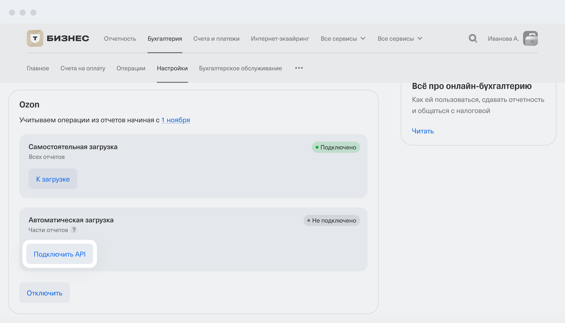Expand the first "Все сервисы" dropdown
Viewport: 565px width, 323px height.
[x=343, y=38]
